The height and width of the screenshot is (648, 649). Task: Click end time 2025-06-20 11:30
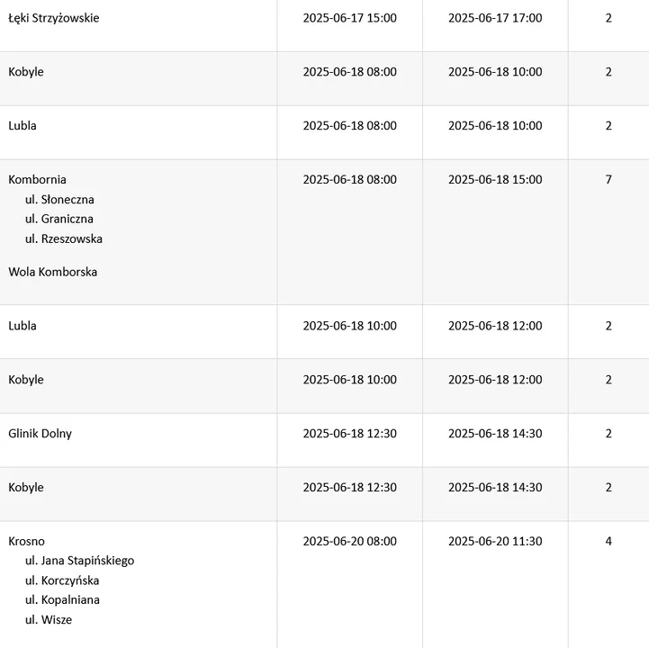pyautogui.click(x=495, y=541)
